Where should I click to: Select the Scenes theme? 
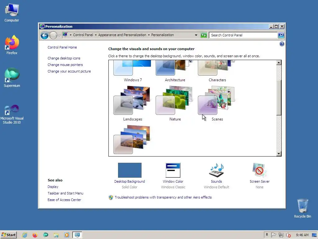tap(217, 104)
